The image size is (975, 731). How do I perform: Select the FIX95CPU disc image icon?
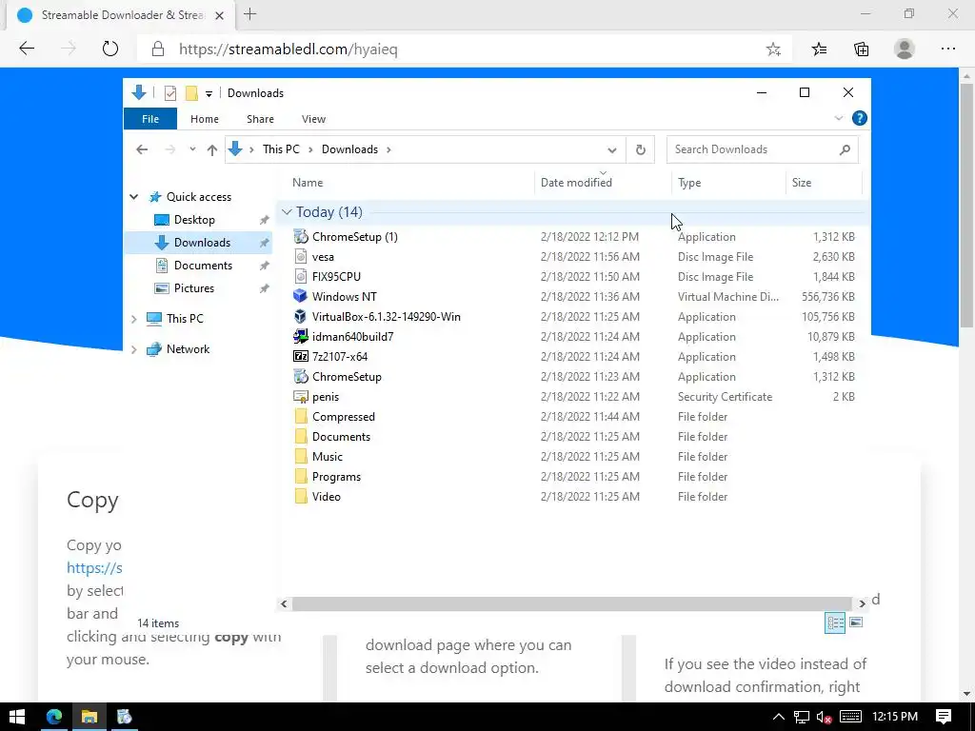(301, 277)
